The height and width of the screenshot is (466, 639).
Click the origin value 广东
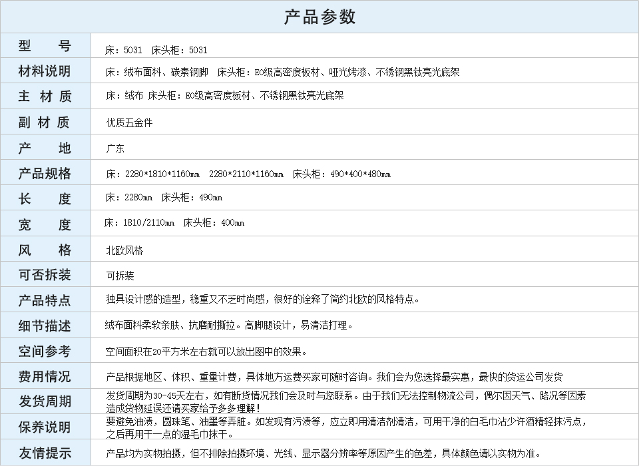click(x=115, y=148)
